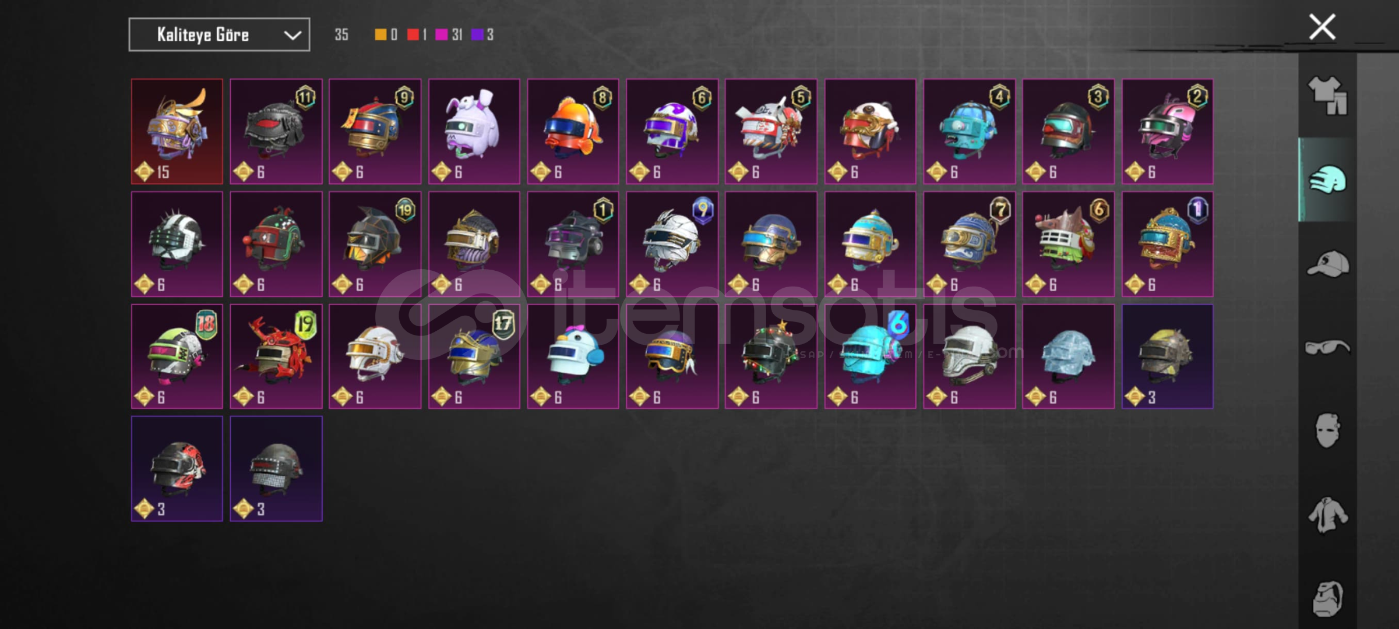The width and height of the screenshot is (1399, 629).
Task: Filter by the pink quality swatch
Action: [x=442, y=35]
